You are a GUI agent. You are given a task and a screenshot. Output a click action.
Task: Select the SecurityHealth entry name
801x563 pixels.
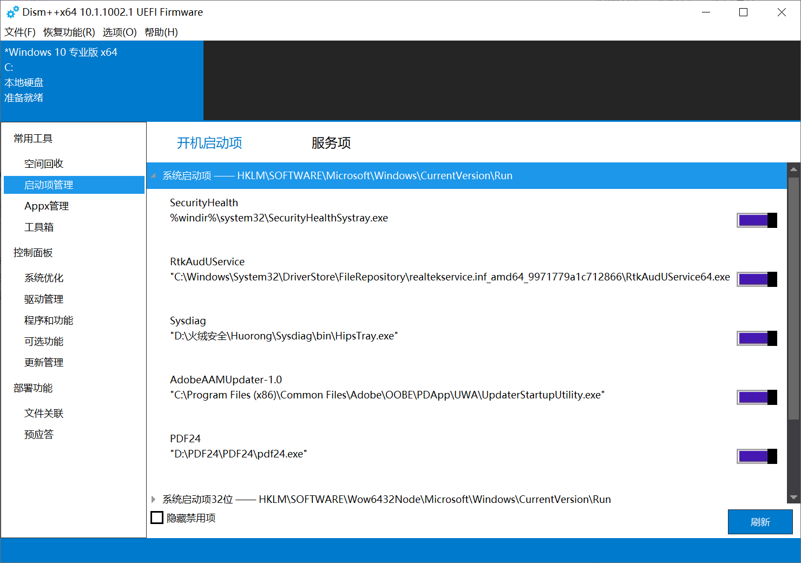point(204,202)
